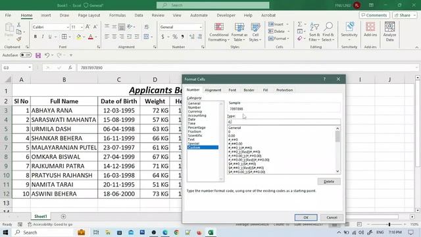Click the Sheet1 worksheet tab

[41, 217]
